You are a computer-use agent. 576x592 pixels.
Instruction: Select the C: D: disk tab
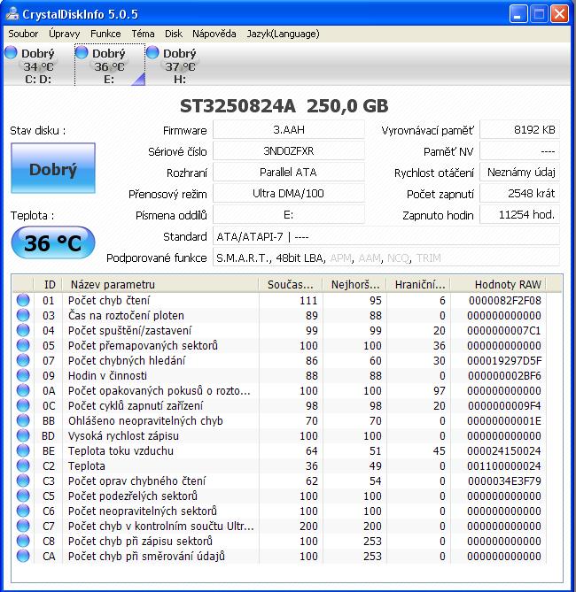coord(38,65)
